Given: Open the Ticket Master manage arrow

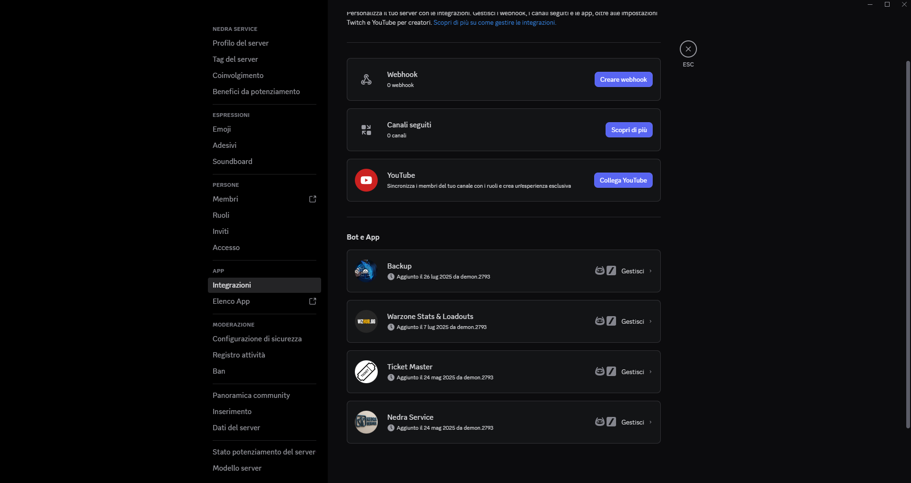Looking at the screenshot, I should [649, 372].
